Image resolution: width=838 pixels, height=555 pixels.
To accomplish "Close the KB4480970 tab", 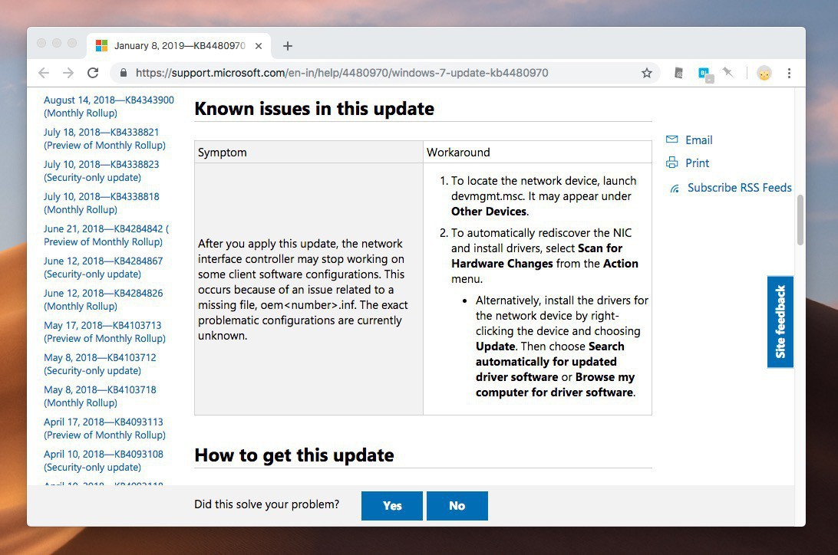I will point(259,46).
